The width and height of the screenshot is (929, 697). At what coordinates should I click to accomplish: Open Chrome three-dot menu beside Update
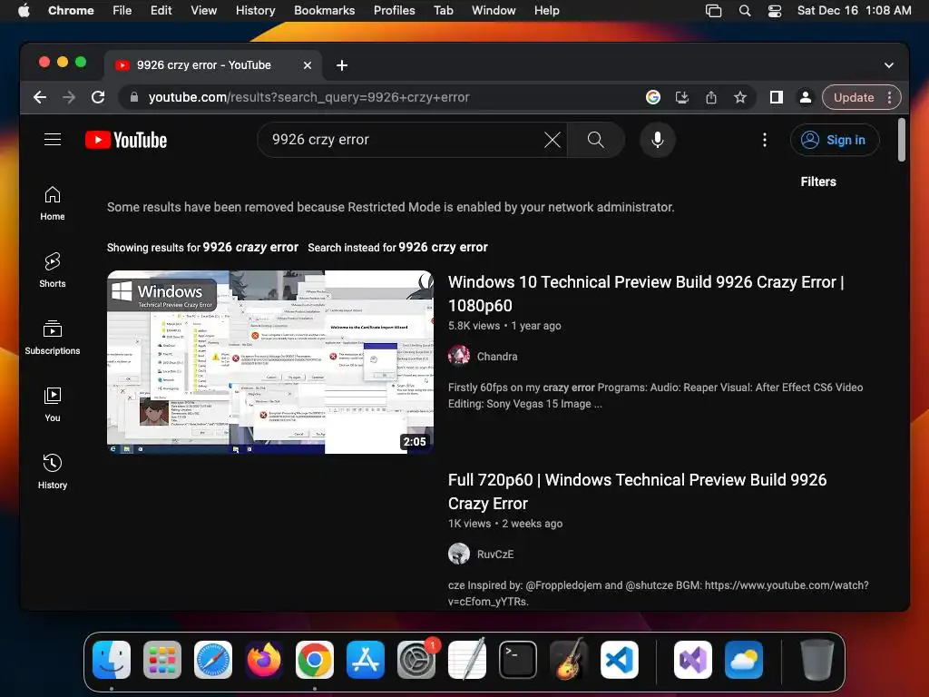[889, 97]
